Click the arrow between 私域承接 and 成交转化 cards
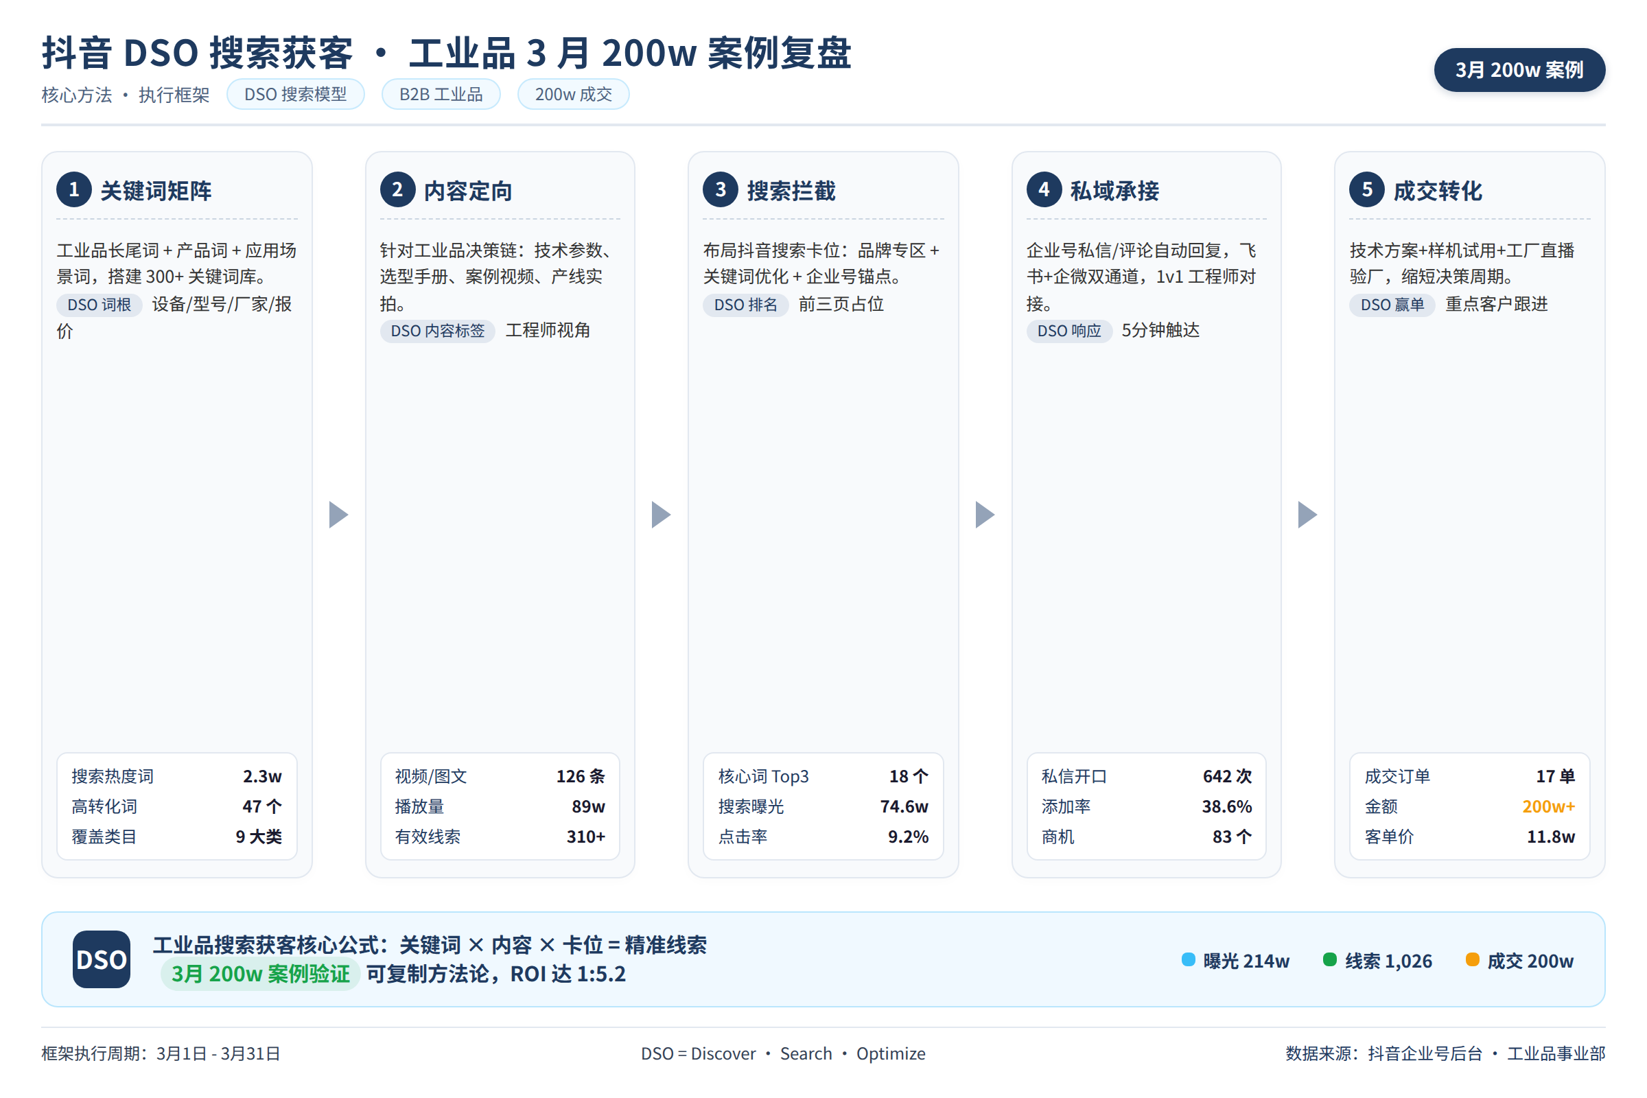The width and height of the screenshot is (1647, 1098). [x=1307, y=515]
